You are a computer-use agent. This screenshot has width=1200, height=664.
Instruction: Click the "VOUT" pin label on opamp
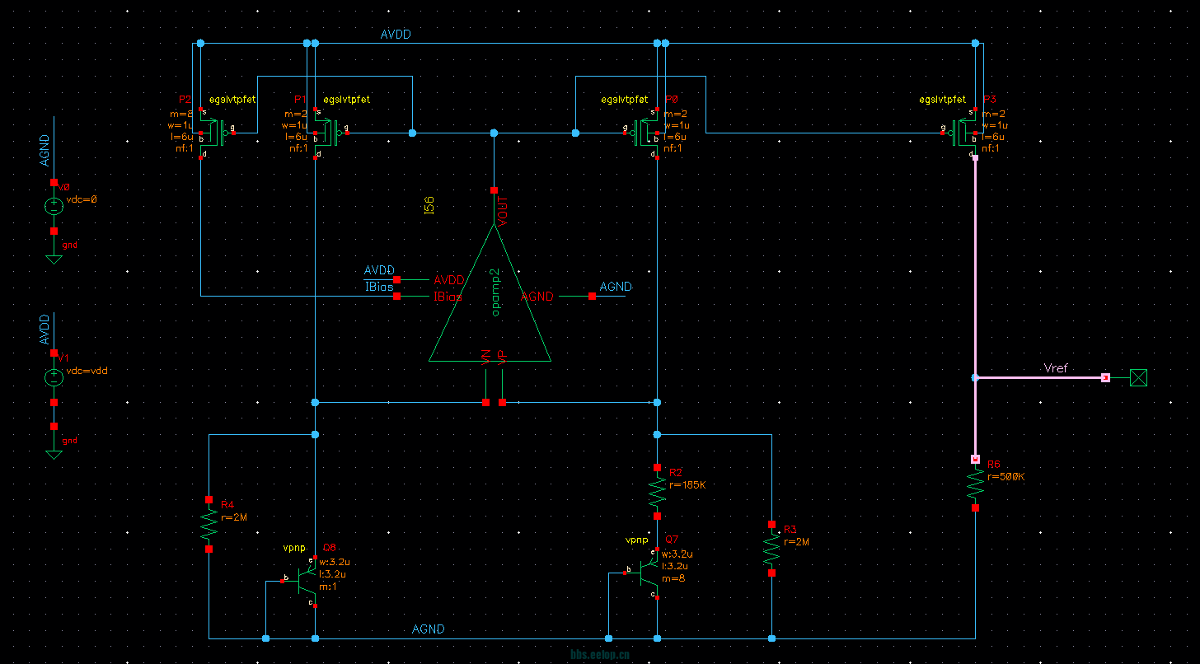point(504,210)
